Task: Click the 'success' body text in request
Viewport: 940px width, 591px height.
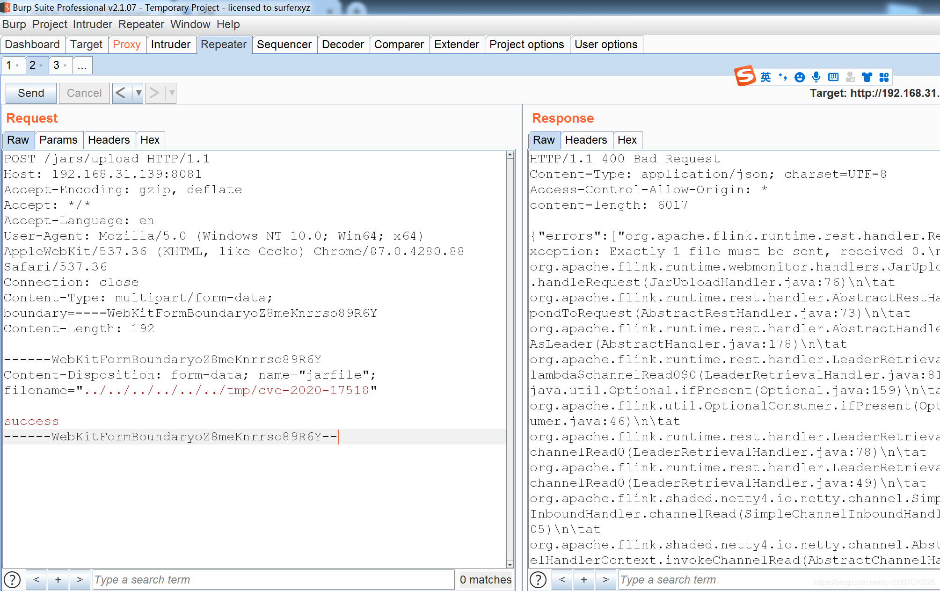Action: tap(31, 422)
